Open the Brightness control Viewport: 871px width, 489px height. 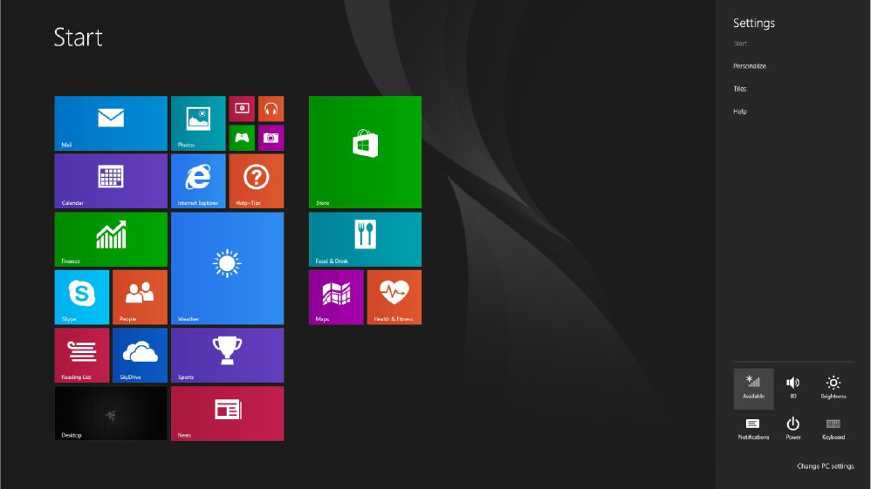pos(833,389)
